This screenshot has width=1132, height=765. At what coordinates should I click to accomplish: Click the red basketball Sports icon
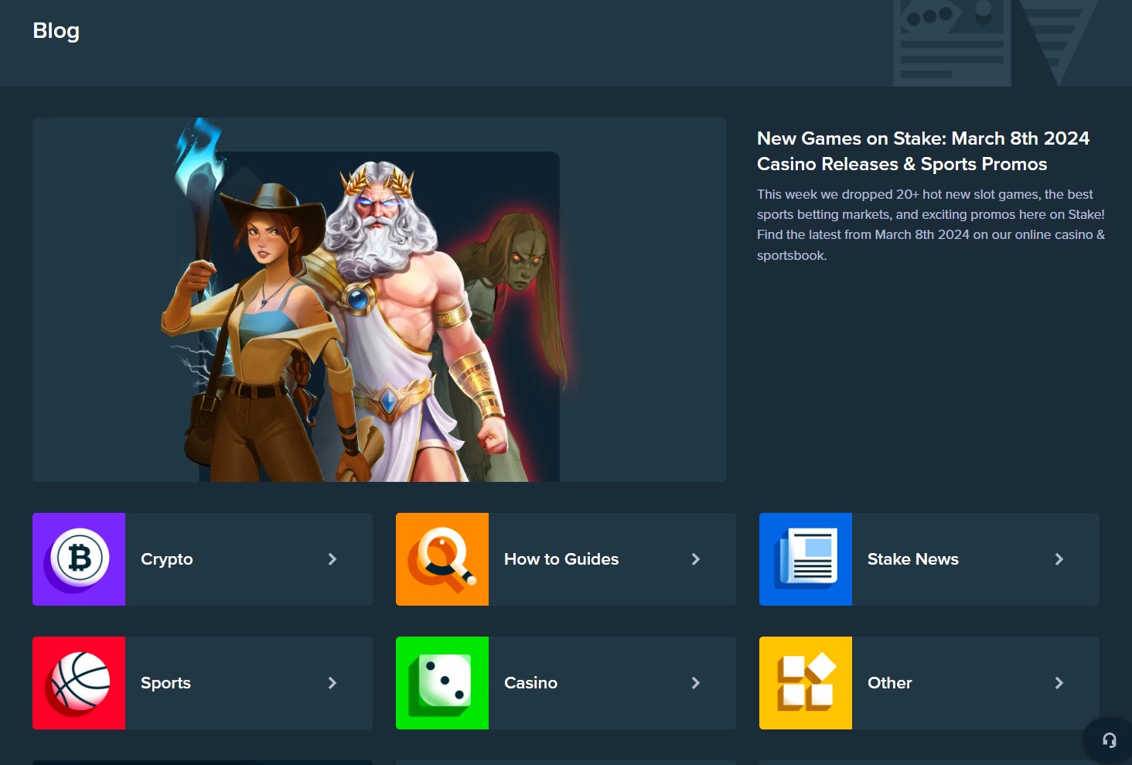(79, 683)
